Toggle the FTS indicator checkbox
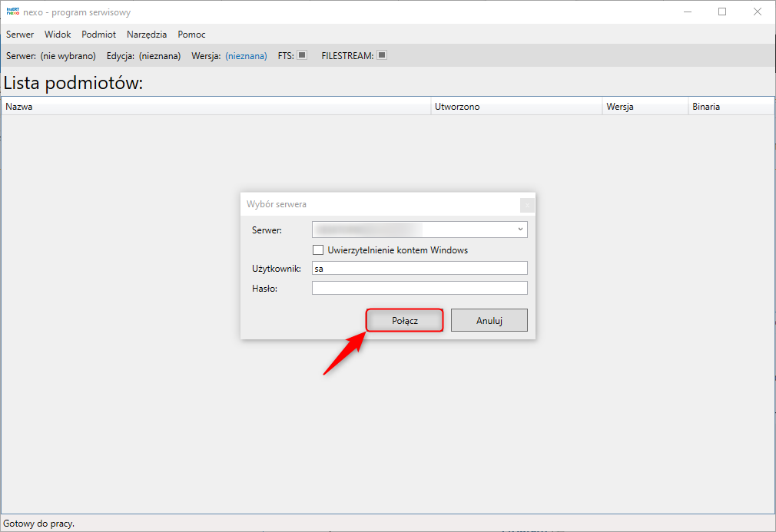 302,55
